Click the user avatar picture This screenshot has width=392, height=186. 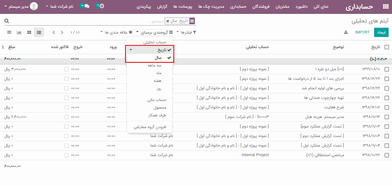click(34, 6)
